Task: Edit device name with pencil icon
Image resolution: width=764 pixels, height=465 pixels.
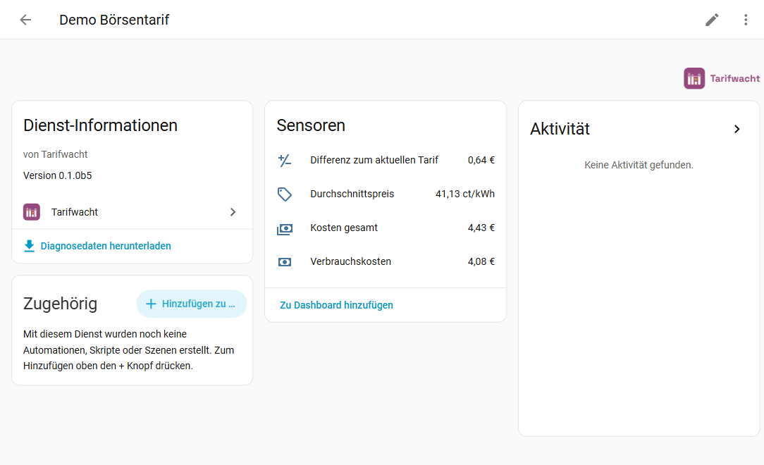Action: [x=712, y=20]
